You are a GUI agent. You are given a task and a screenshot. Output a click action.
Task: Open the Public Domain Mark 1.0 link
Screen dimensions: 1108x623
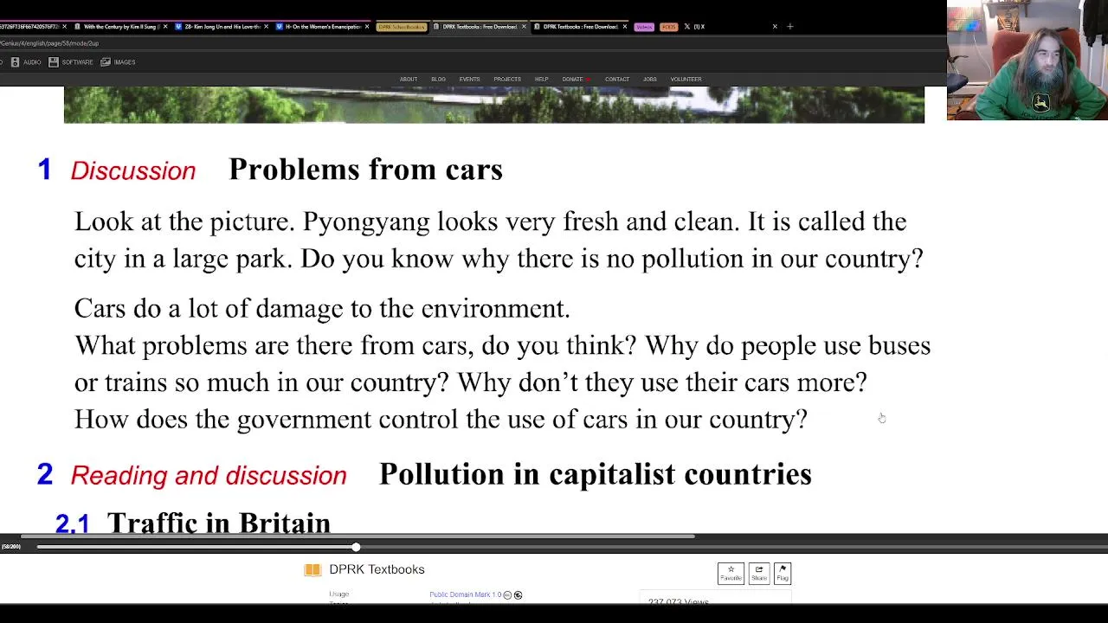[x=466, y=595]
